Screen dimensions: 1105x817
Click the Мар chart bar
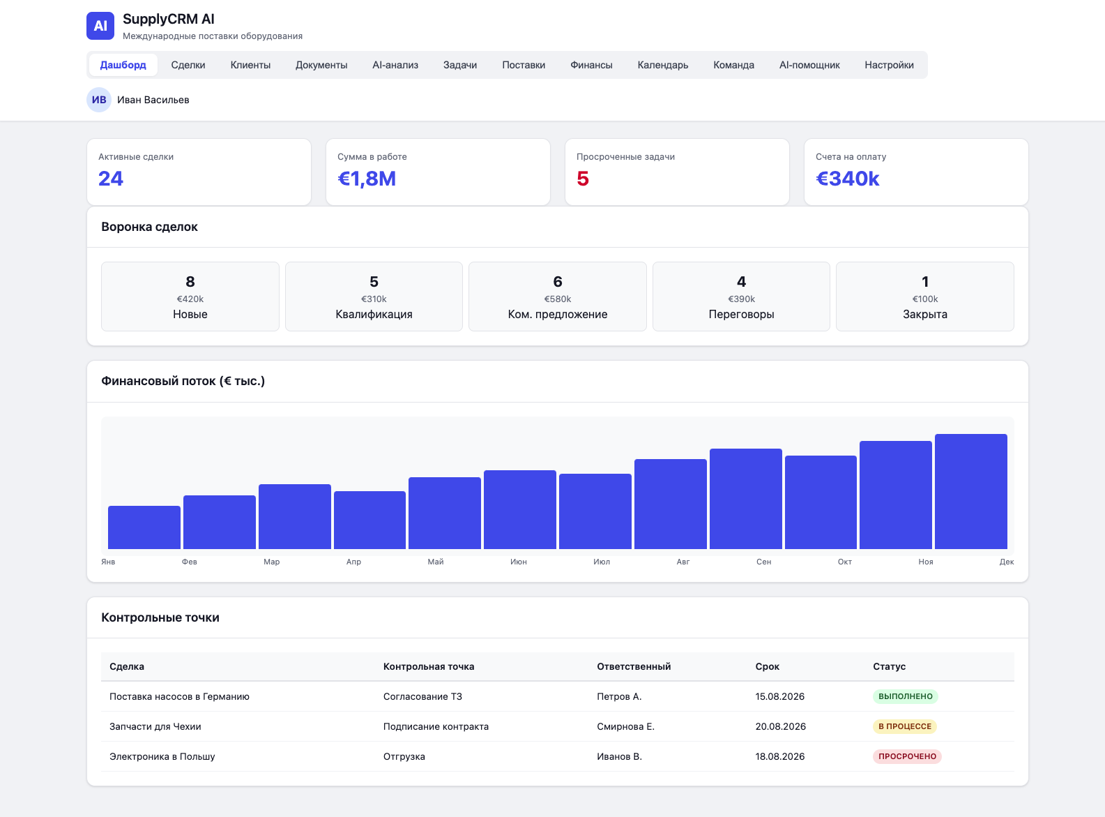[295, 516]
